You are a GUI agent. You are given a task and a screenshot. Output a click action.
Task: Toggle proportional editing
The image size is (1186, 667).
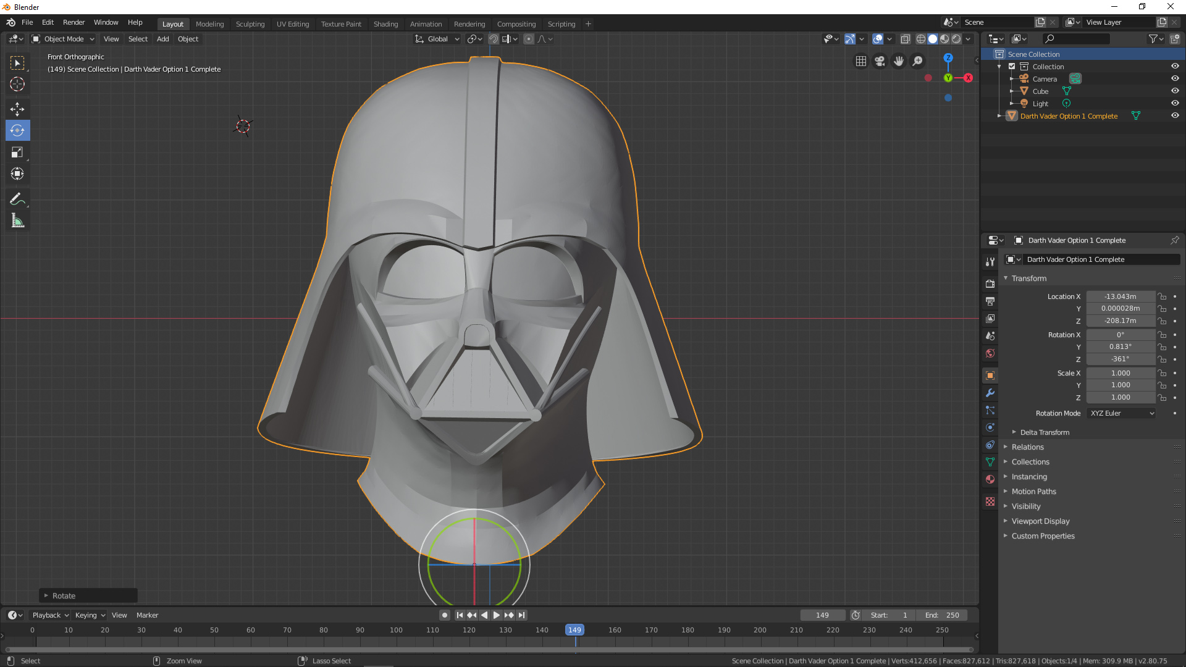529,39
